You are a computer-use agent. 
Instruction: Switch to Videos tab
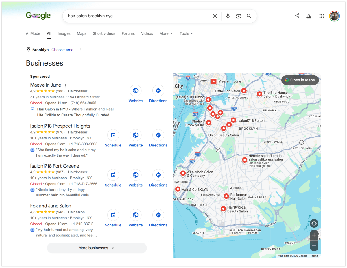point(147,33)
